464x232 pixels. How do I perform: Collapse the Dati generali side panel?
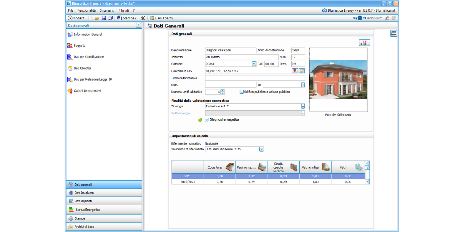[138, 26]
